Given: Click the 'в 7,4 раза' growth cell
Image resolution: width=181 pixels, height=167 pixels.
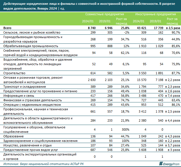Looking at the screenshot, I should (172, 96).
